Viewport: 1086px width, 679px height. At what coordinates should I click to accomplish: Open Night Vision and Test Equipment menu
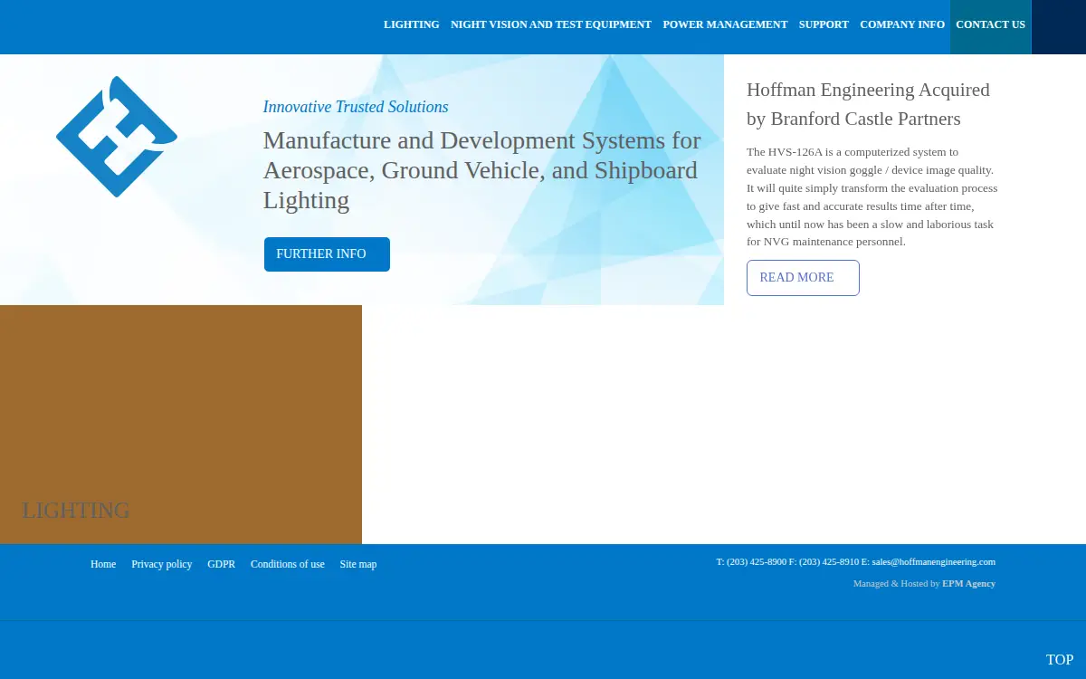(551, 24)
